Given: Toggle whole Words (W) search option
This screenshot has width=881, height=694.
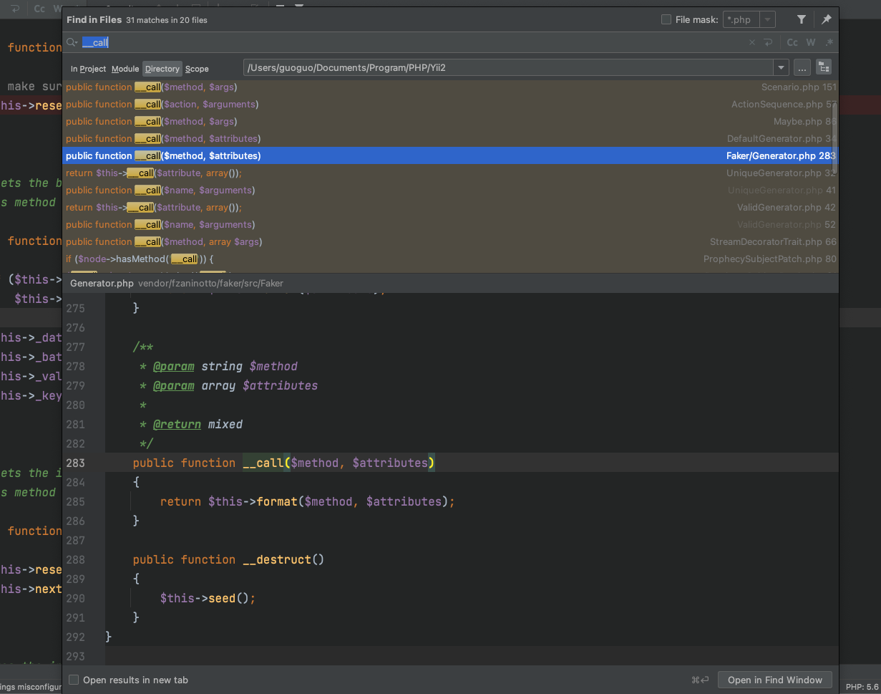Looking at the screenshot, I should tap(811, 43).
